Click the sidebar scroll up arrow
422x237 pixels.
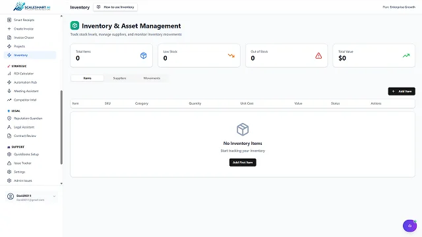pyautogui.click(x=61, y=16)
